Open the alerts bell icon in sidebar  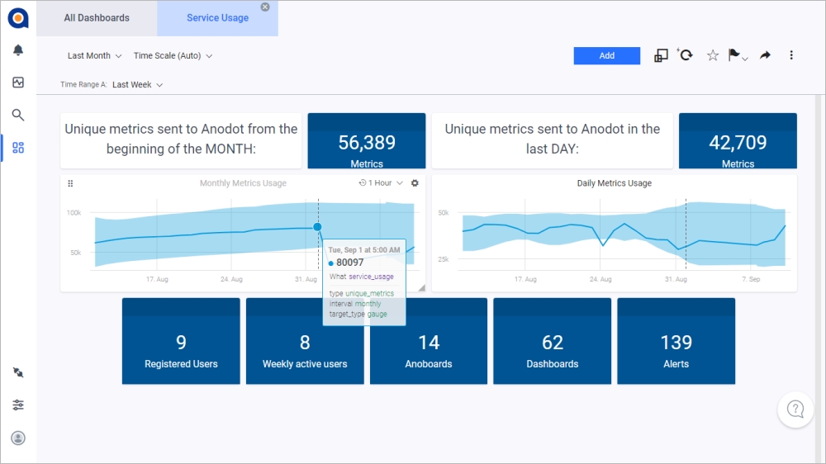click(18, 50)
